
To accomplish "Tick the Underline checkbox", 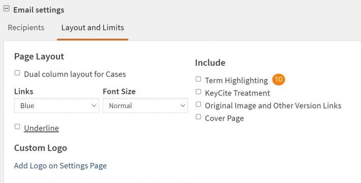I will point(17,127).
